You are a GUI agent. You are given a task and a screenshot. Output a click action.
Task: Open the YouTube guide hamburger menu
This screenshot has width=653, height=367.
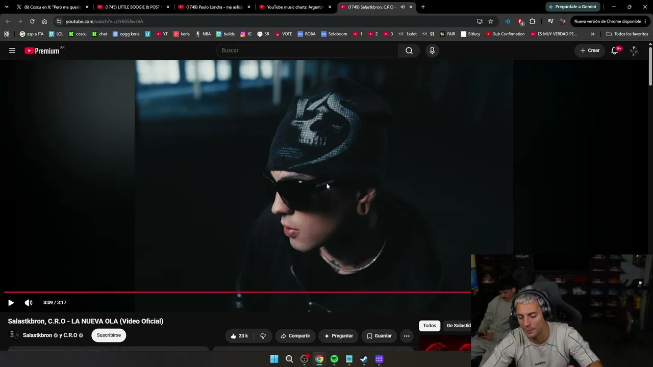(12, 50)
